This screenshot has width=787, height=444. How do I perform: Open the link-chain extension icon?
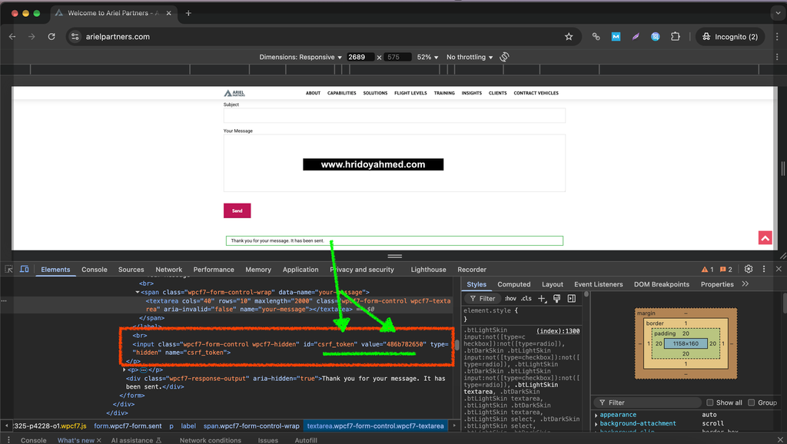596,37
